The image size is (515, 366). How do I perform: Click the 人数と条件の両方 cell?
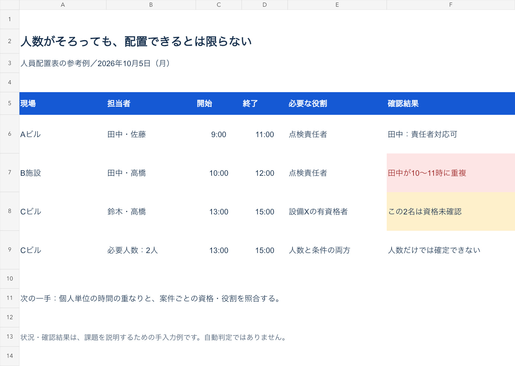click(x=337, y=250)
